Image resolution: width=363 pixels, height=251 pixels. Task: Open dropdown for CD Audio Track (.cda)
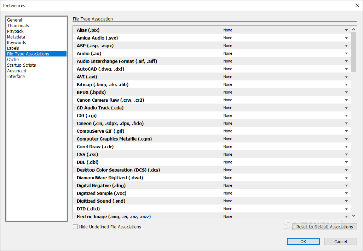click(346, 108)
